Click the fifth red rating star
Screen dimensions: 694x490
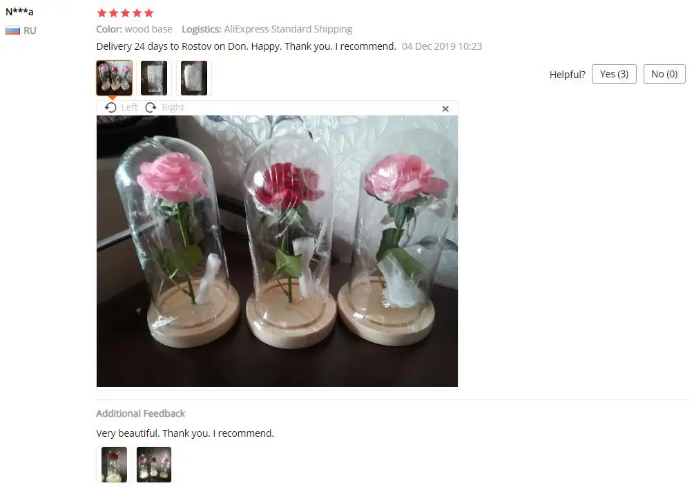tap(149, 13)
